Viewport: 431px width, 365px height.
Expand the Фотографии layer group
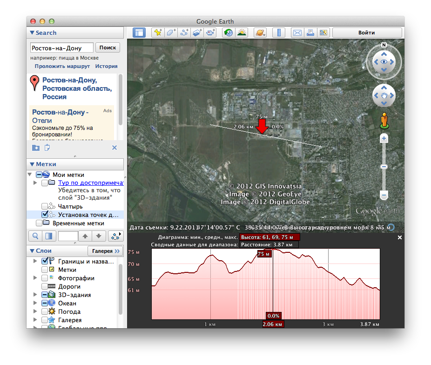(35, 278)
